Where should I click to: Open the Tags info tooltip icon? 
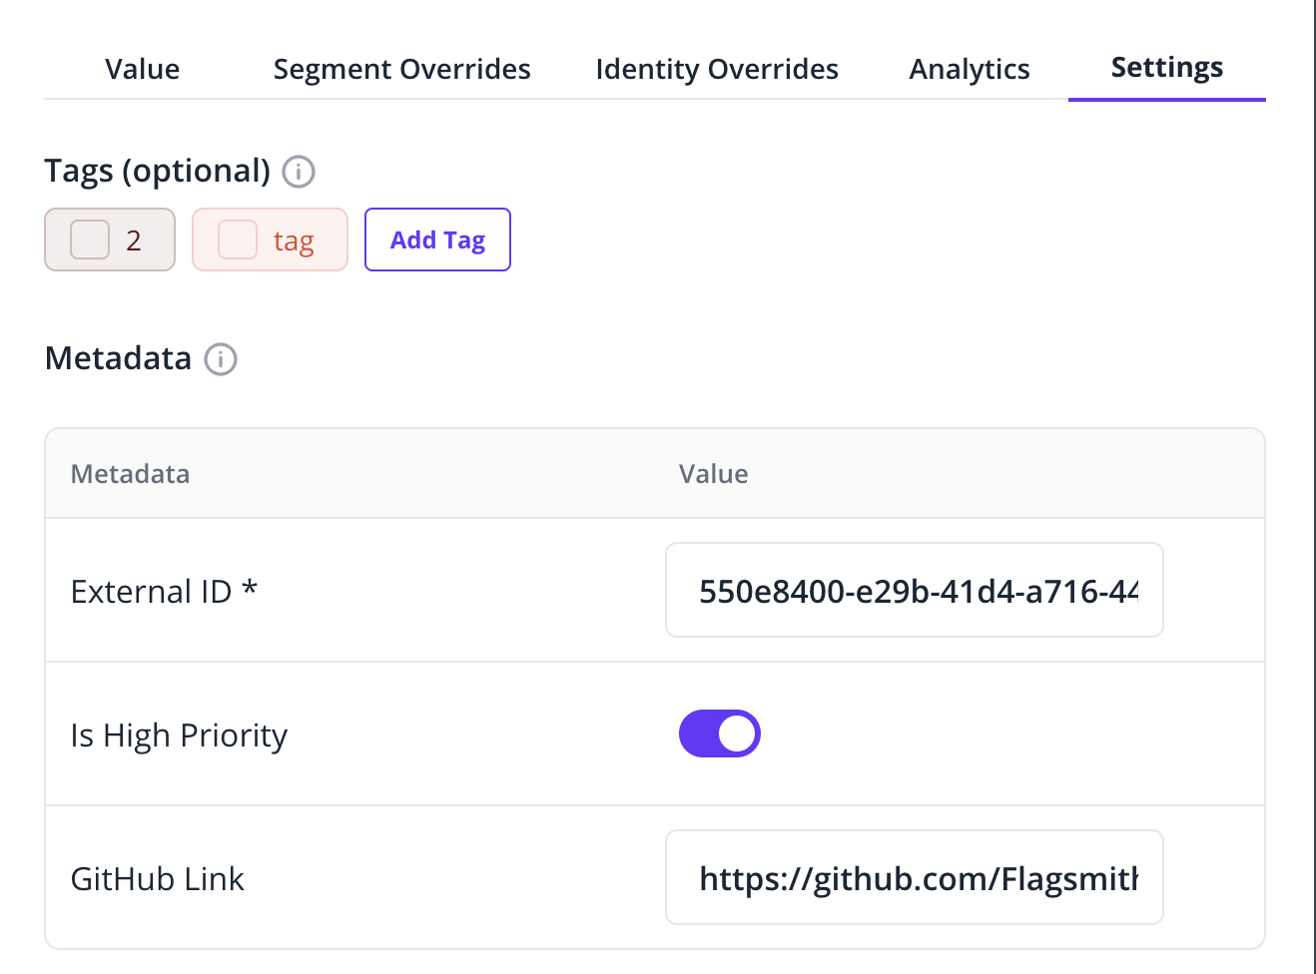click(x=299, y=172)
